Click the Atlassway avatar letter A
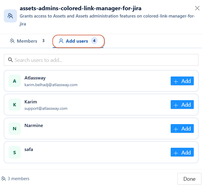The width and height of the screenshot is (202, 186). click(15, 81)
